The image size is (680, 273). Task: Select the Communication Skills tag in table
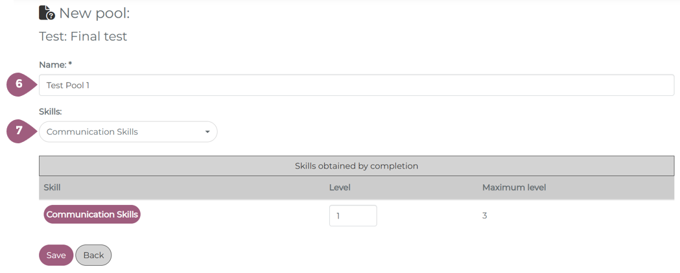pos(92,215)
